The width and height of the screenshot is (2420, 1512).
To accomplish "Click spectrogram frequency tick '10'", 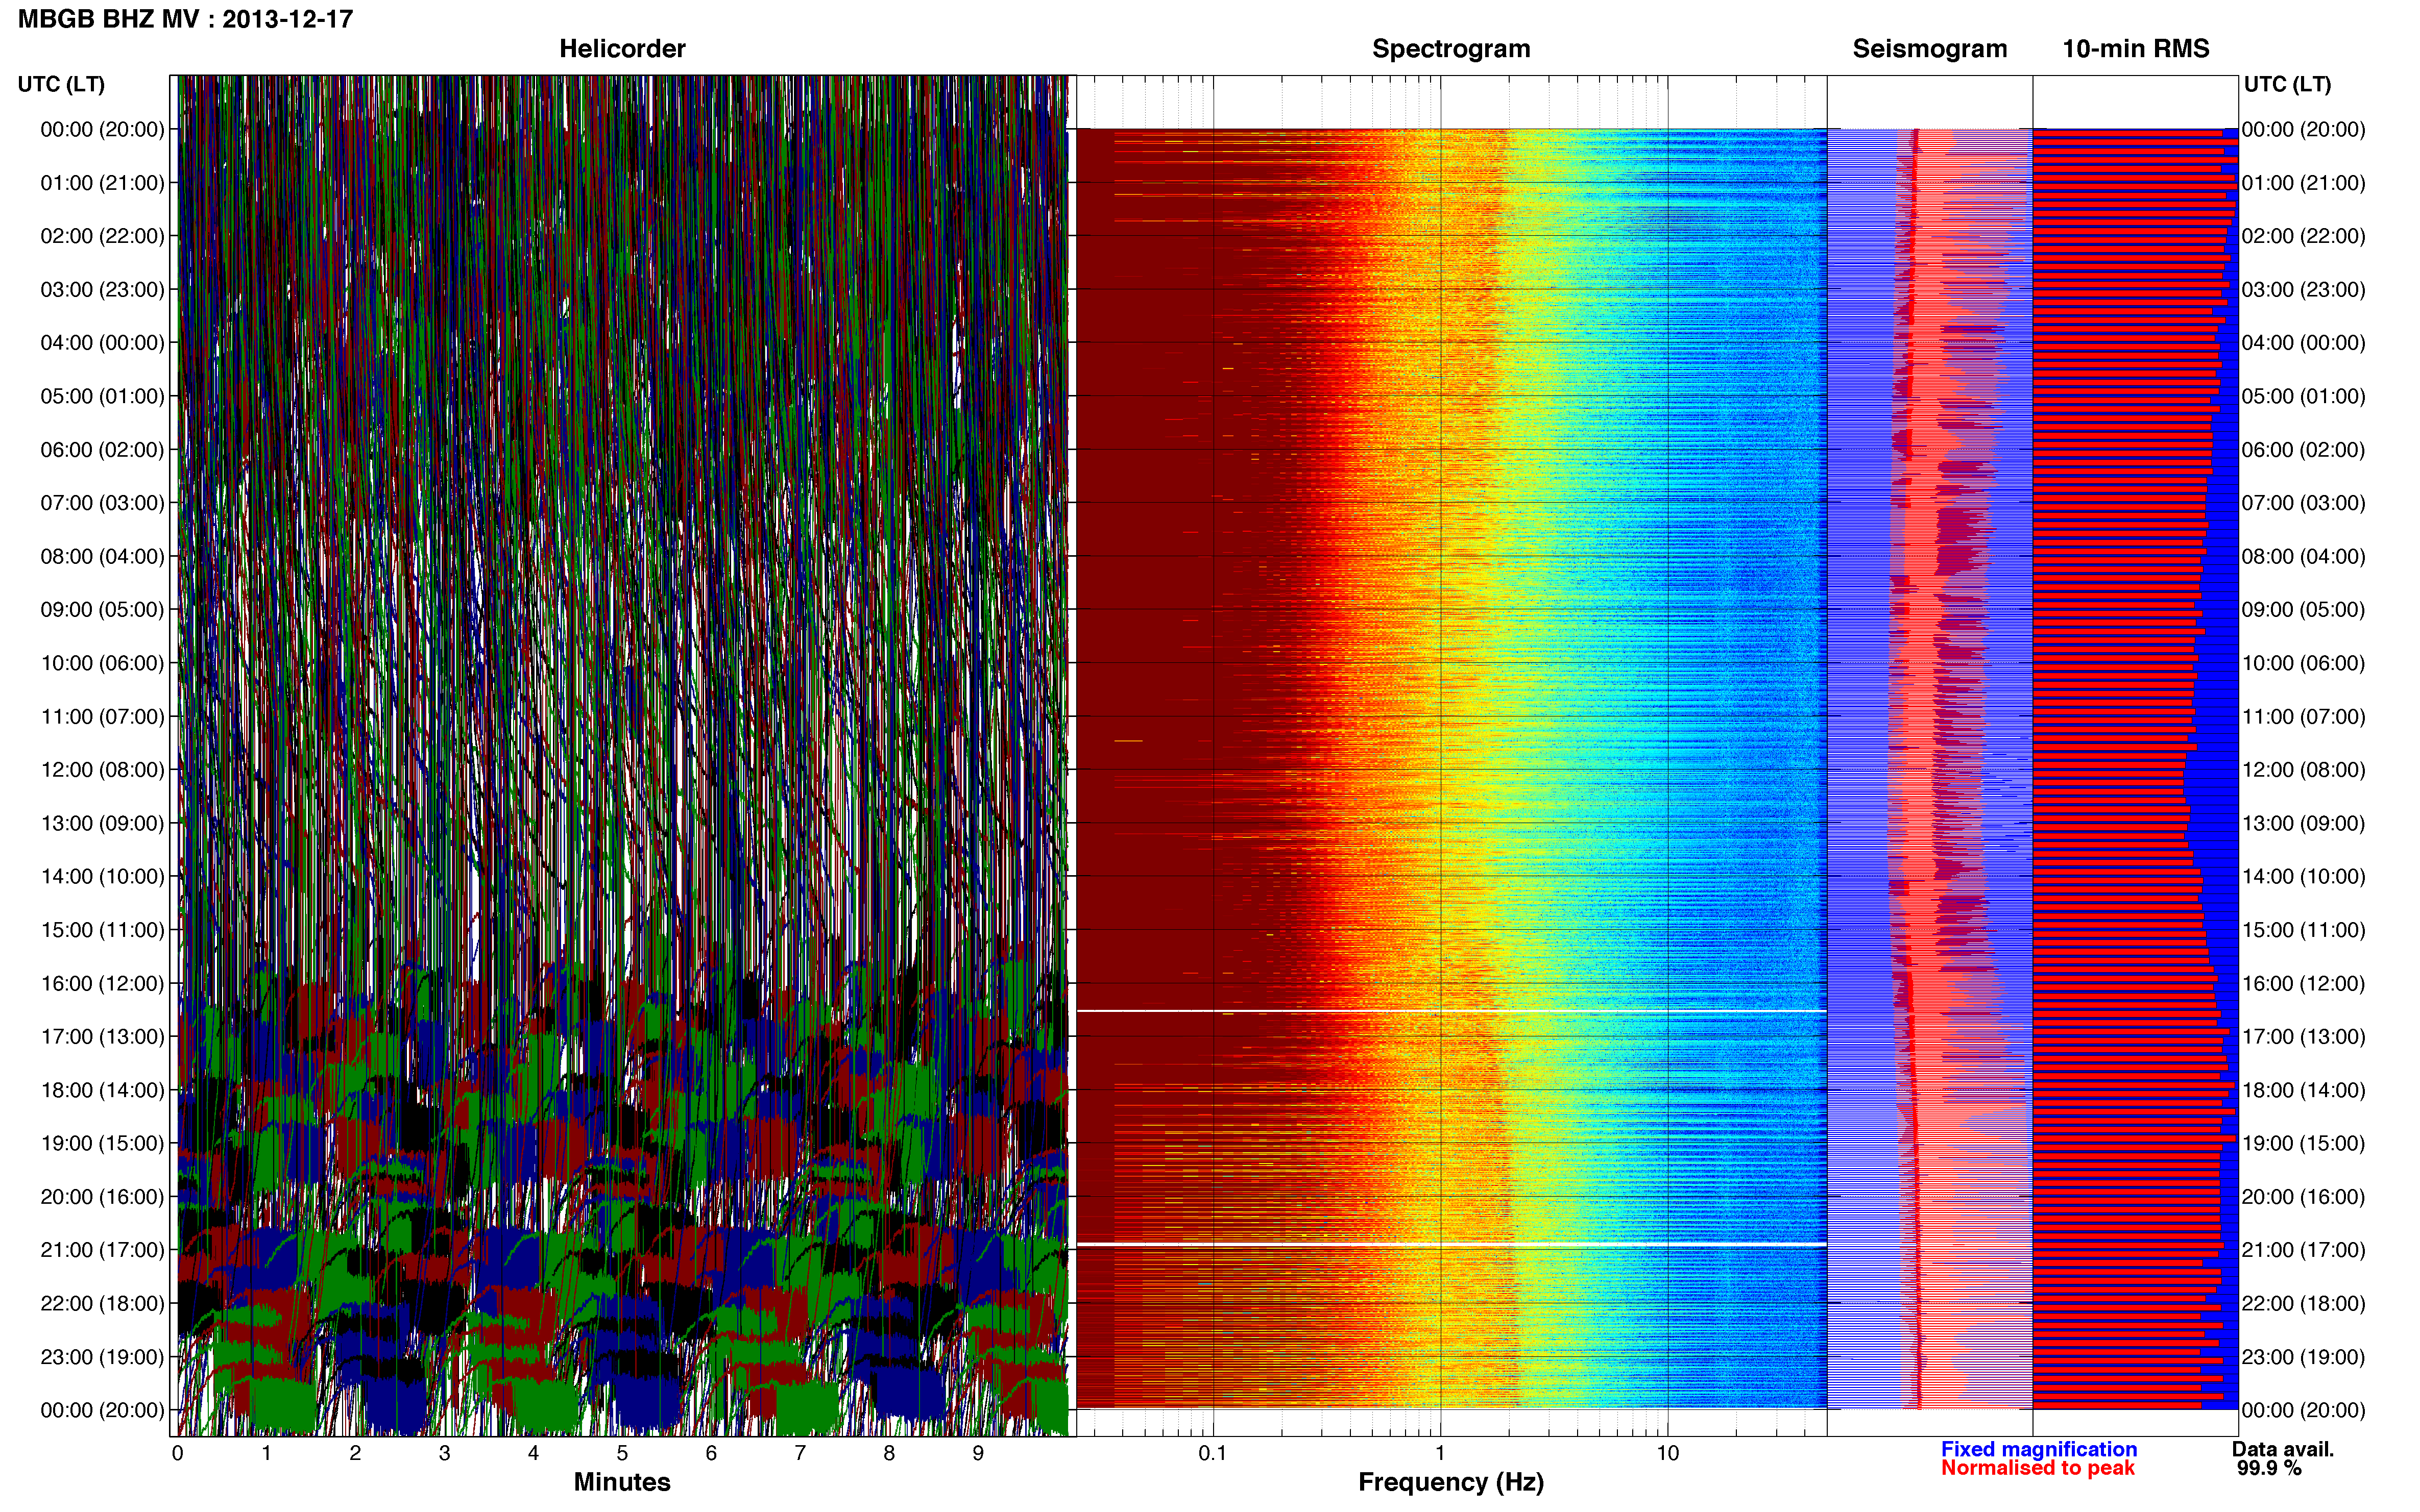I will (1667, 1453).
